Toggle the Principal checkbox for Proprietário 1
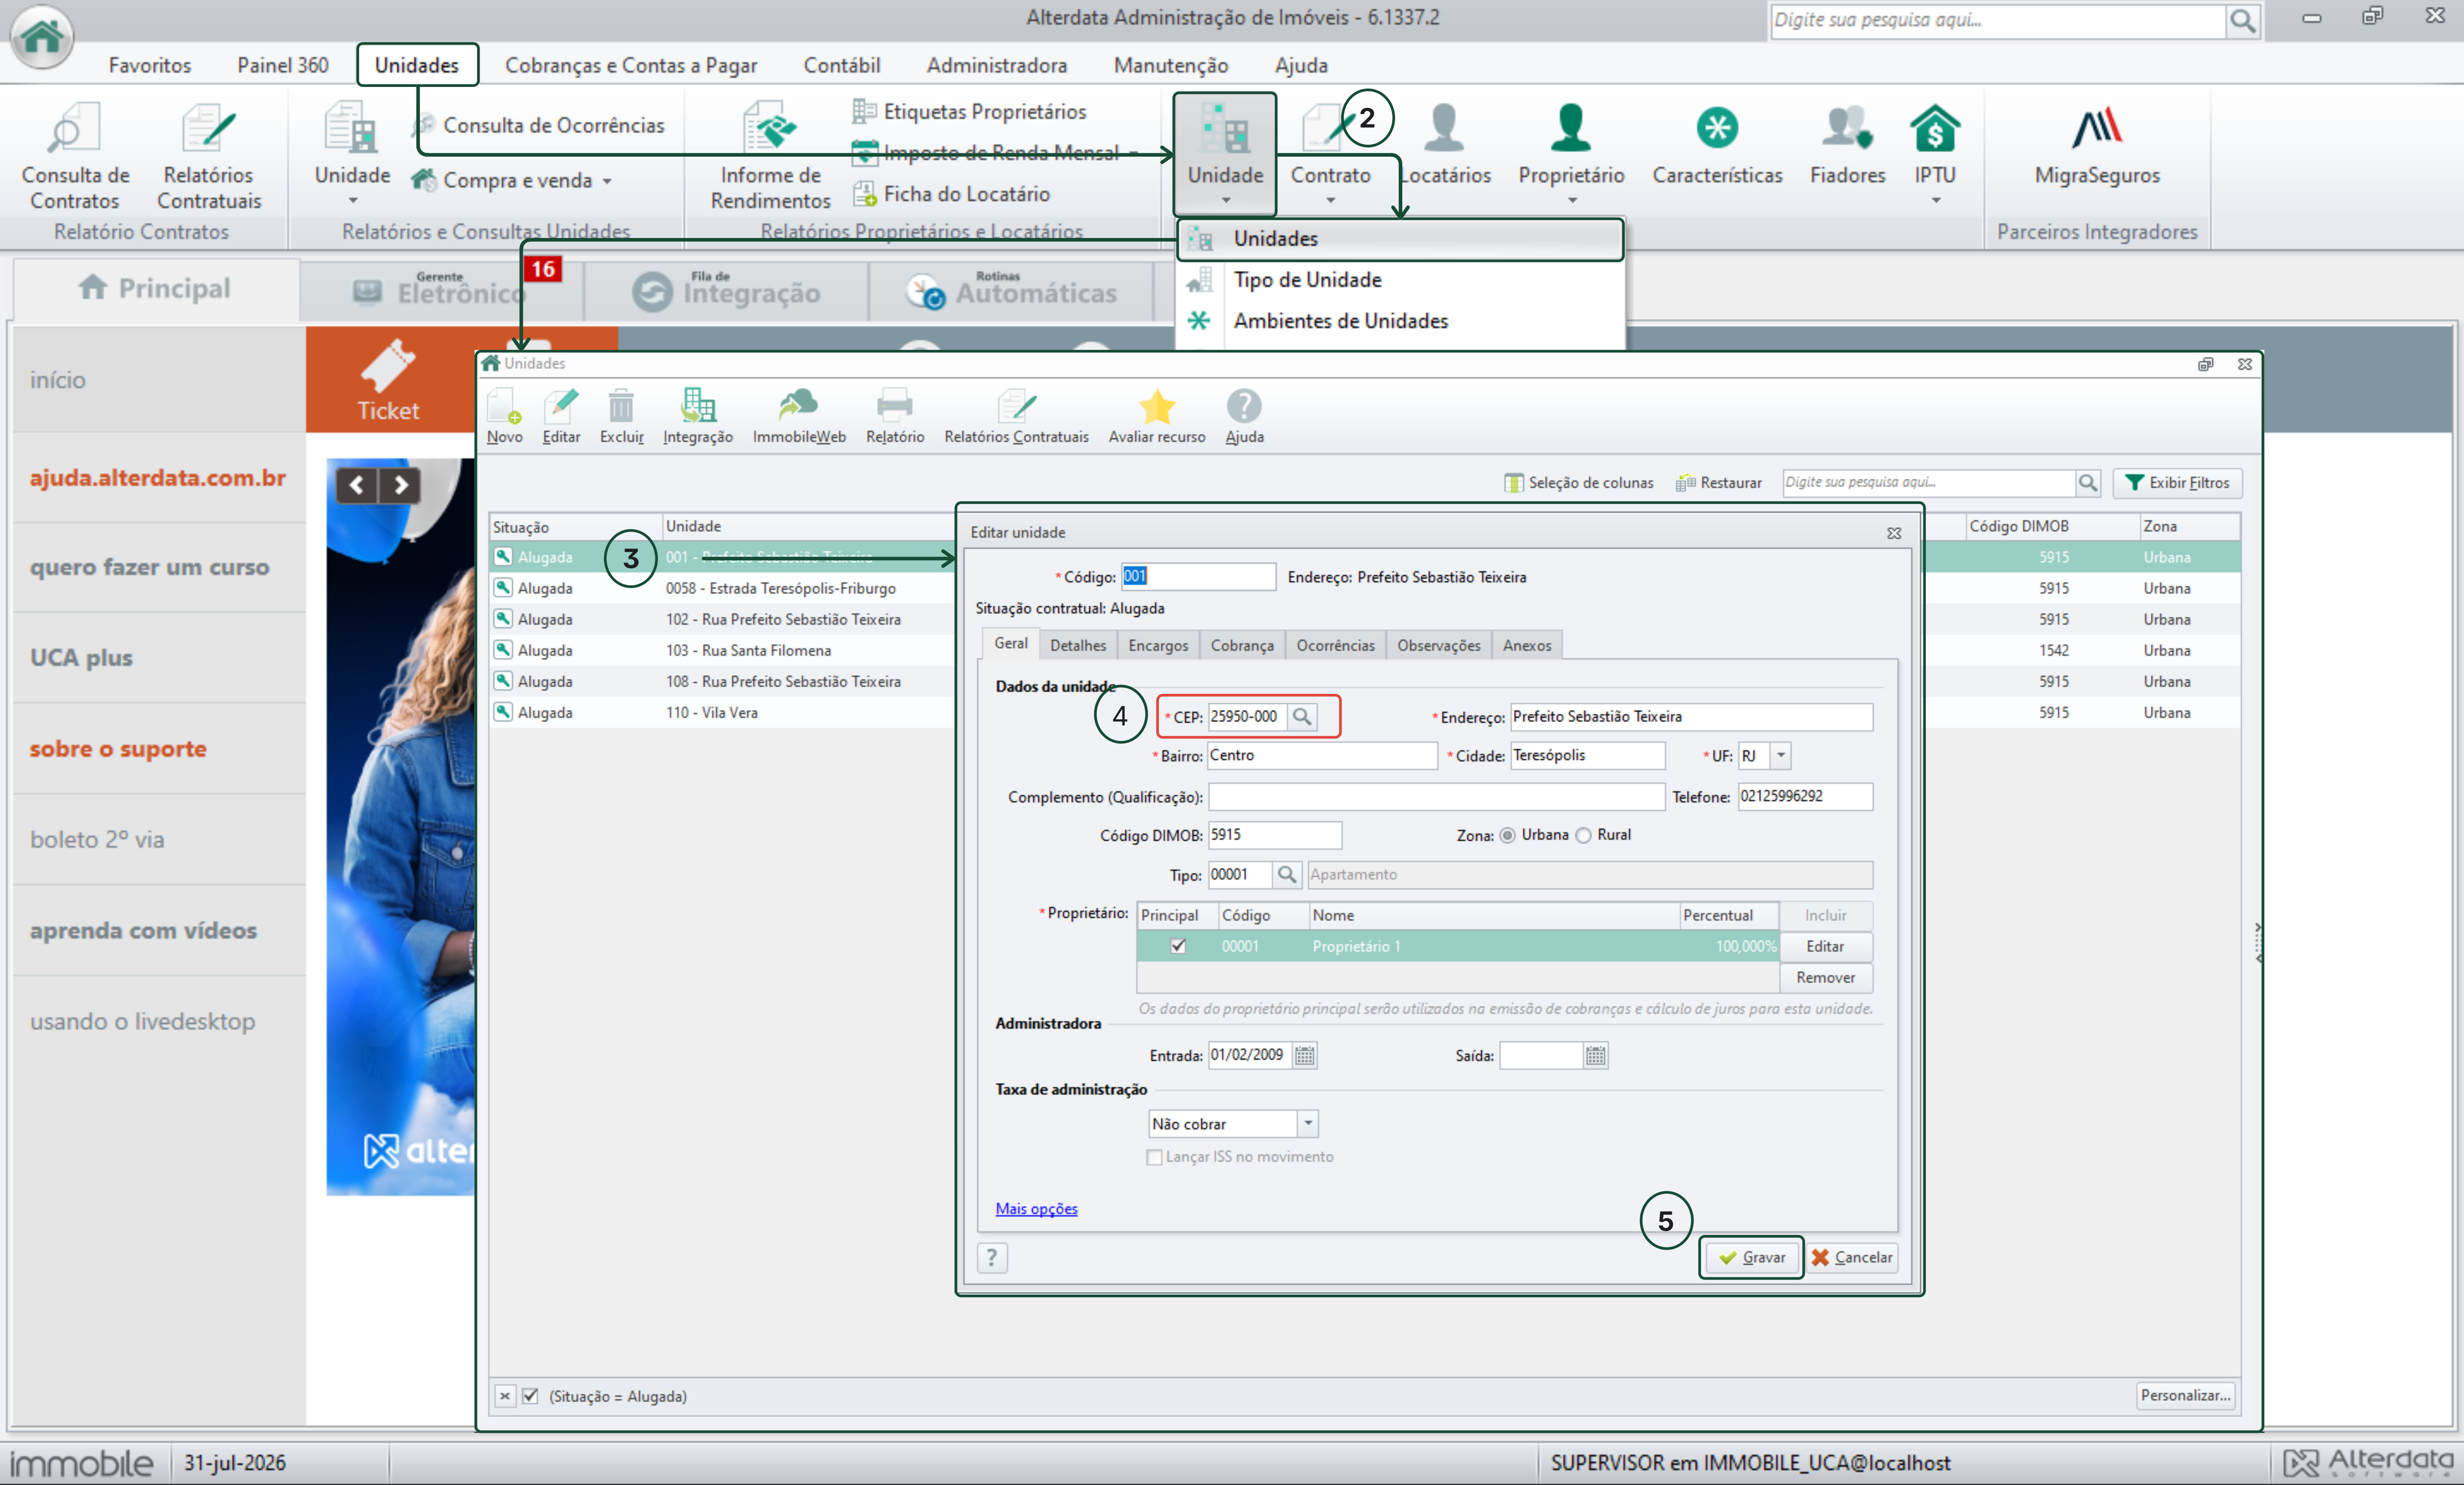The width and height of the screenshot is (2464, 1485). [1178, 946]
